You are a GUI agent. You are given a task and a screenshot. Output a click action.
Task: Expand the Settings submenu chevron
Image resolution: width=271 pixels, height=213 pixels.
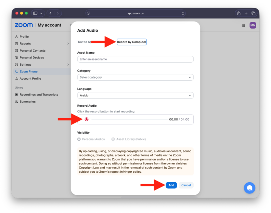68,64
